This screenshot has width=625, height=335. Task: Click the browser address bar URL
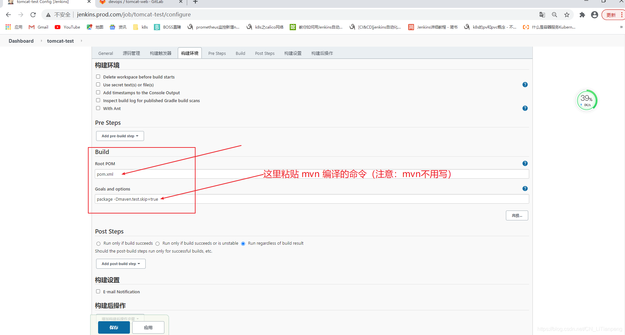pyautogui.click(x=134, y=14)
